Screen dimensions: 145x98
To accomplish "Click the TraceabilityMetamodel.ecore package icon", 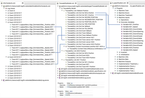I will pyautogui.click(x=60, y=69).
